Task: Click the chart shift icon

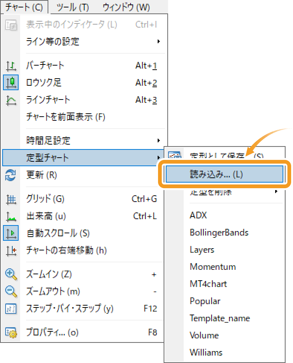Action: pyautogui.click(x=11, y=251)
